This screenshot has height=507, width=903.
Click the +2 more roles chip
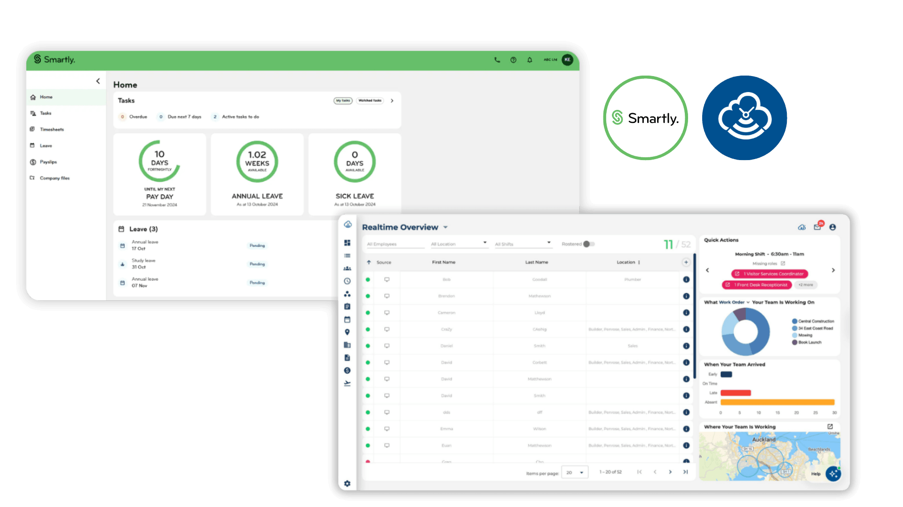(806, 285)
